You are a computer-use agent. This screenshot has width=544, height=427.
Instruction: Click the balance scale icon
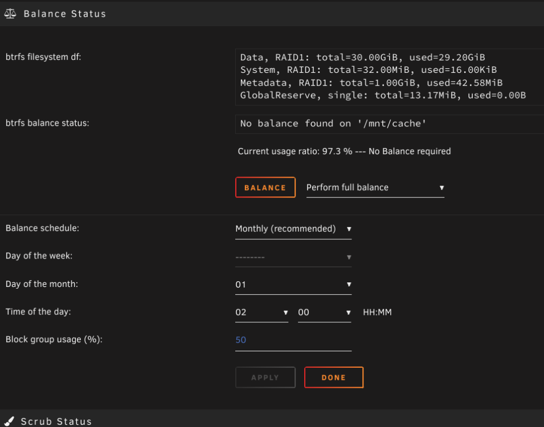pos(10,14)
